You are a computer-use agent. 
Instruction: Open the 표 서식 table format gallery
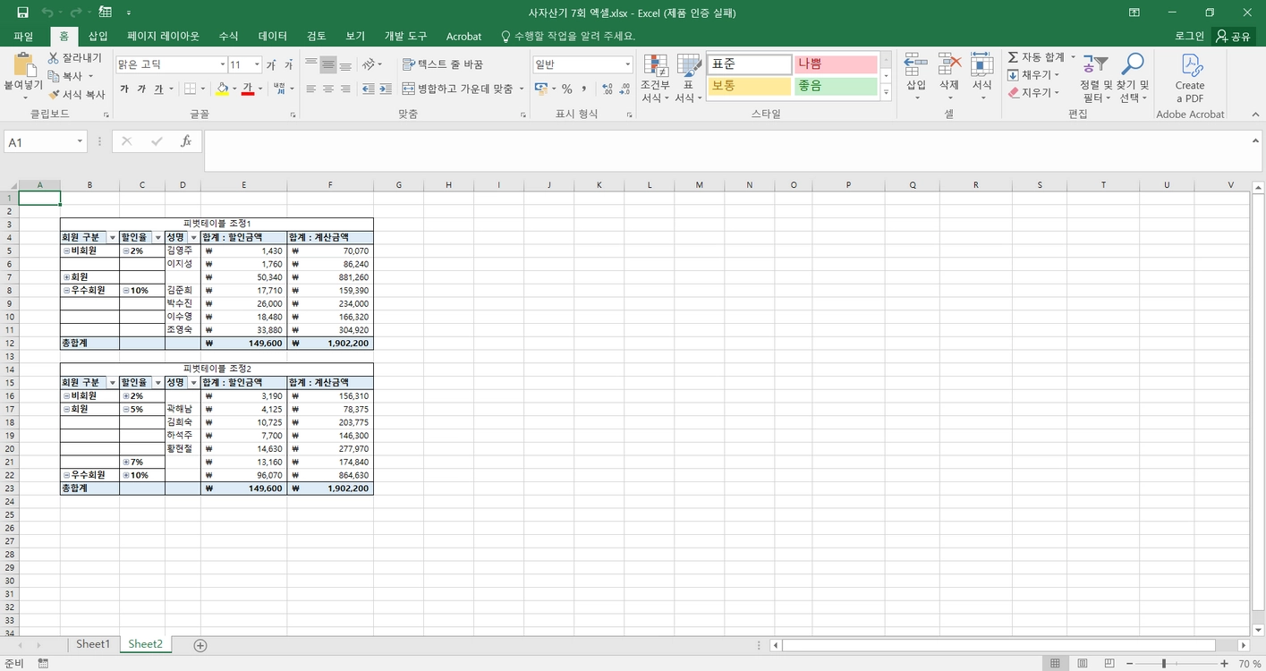688,79
